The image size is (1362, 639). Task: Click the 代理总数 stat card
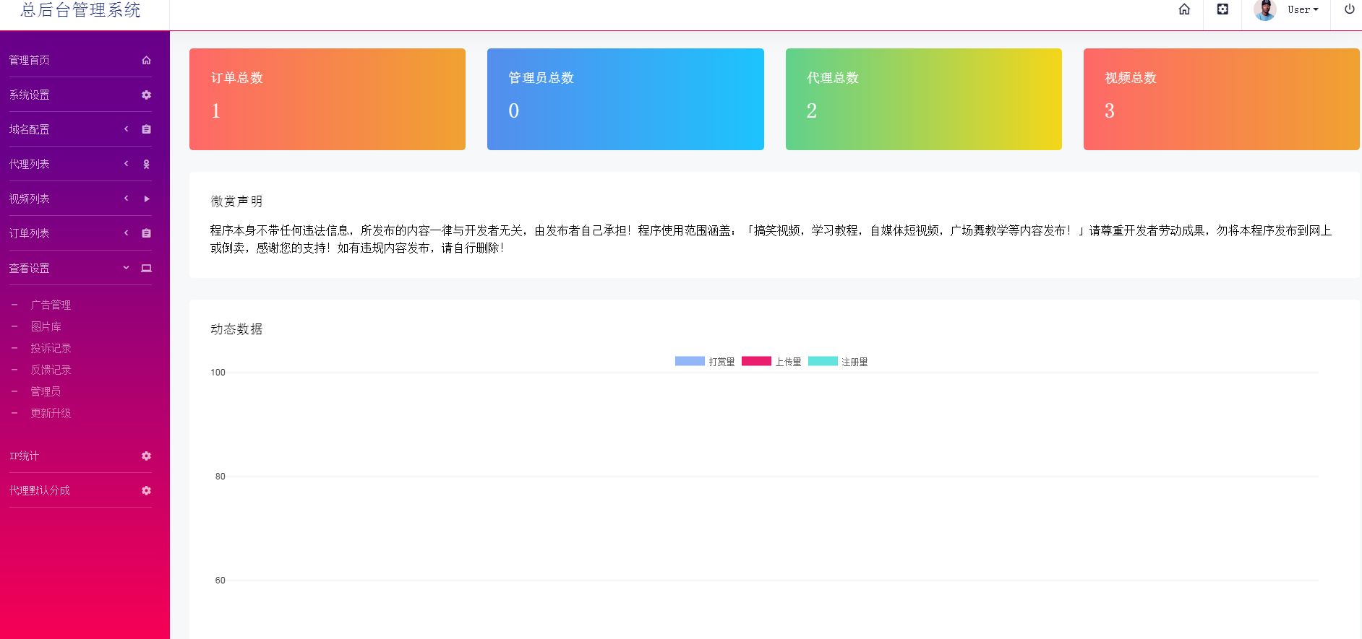click(924, 99)
